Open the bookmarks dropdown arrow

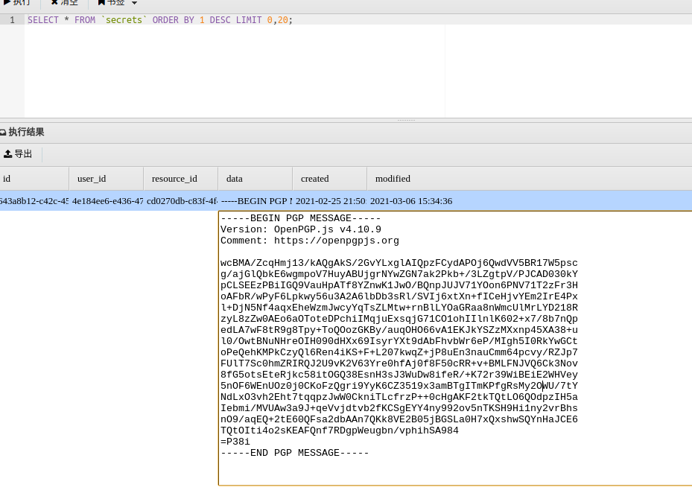coord(135,3)
